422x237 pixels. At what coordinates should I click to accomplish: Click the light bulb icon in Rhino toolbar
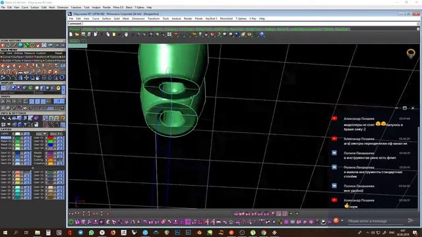(200, 34)
